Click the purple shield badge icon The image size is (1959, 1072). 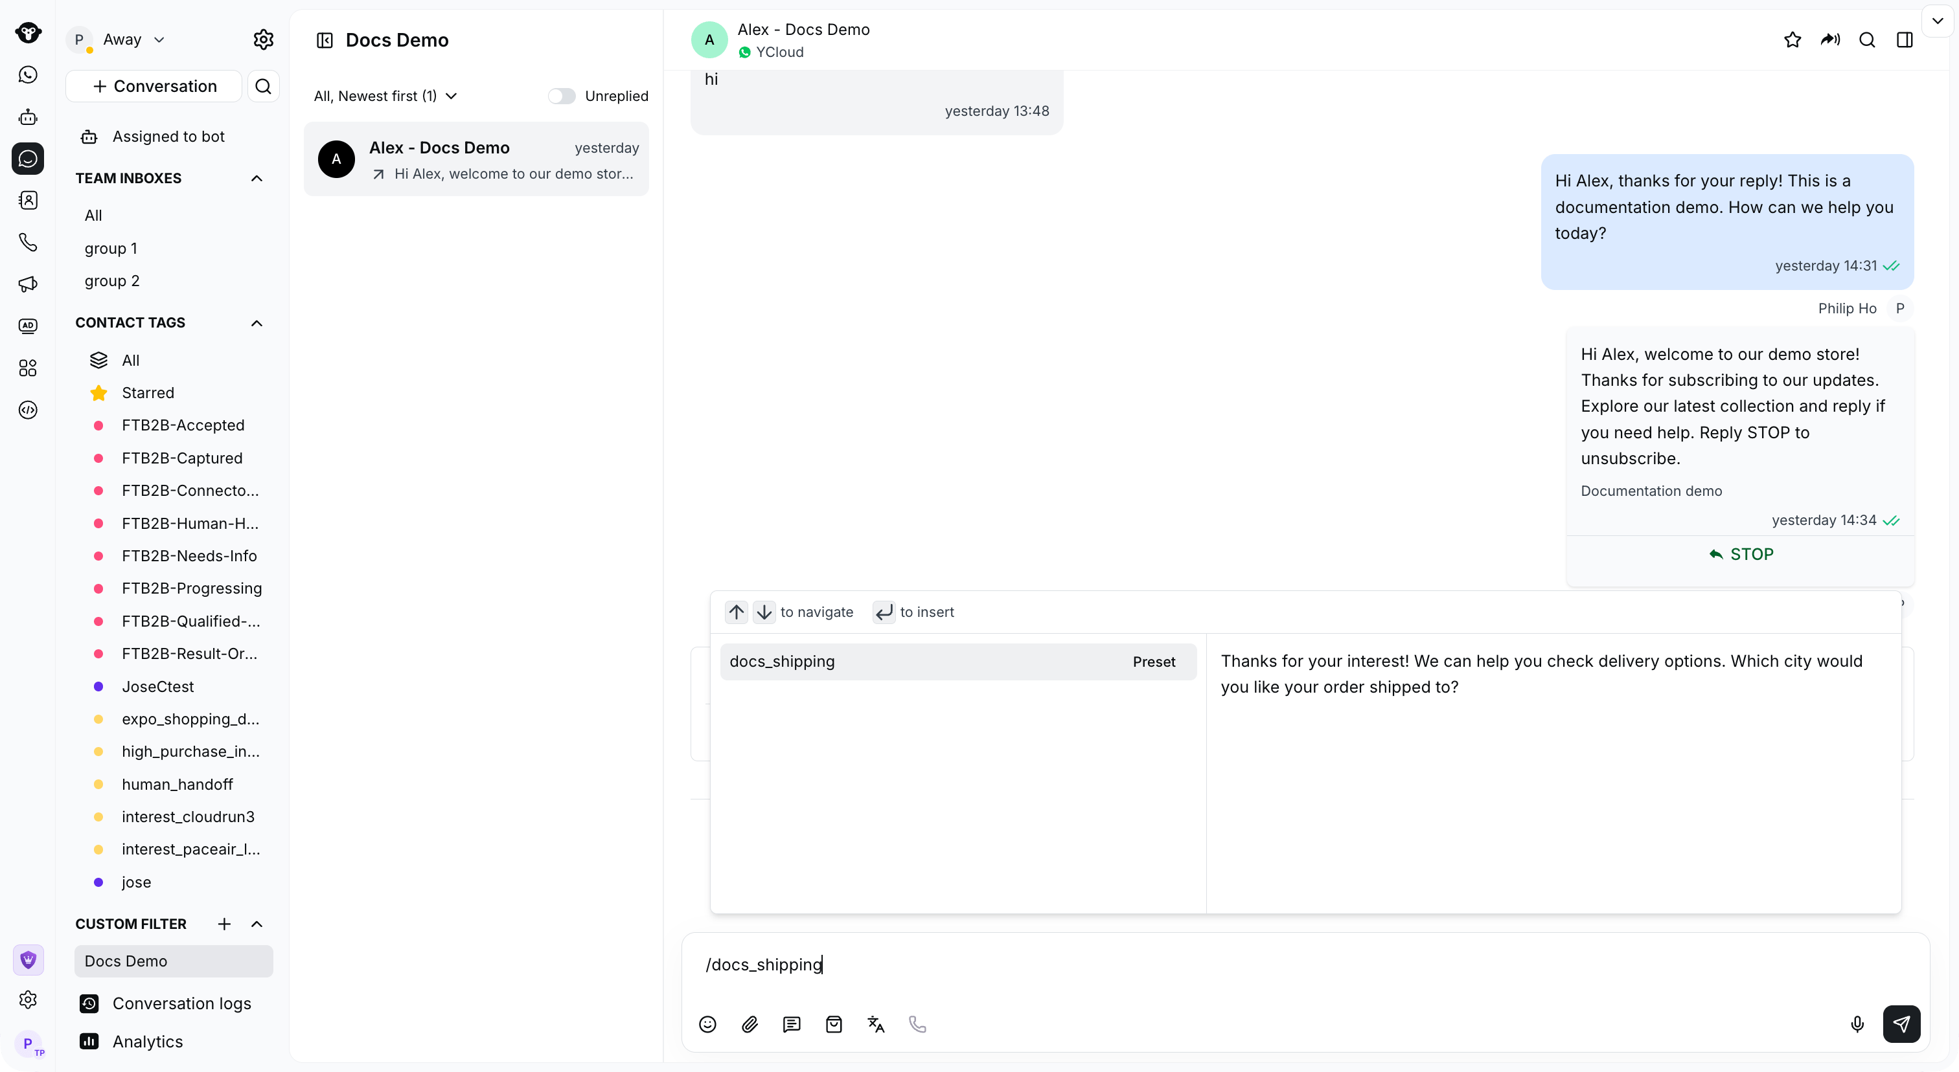28,959
